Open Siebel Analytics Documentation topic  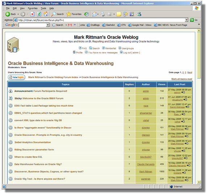pos(33,142)
